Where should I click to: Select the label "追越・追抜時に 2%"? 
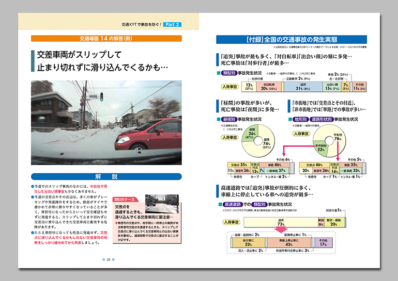(247, 235)
